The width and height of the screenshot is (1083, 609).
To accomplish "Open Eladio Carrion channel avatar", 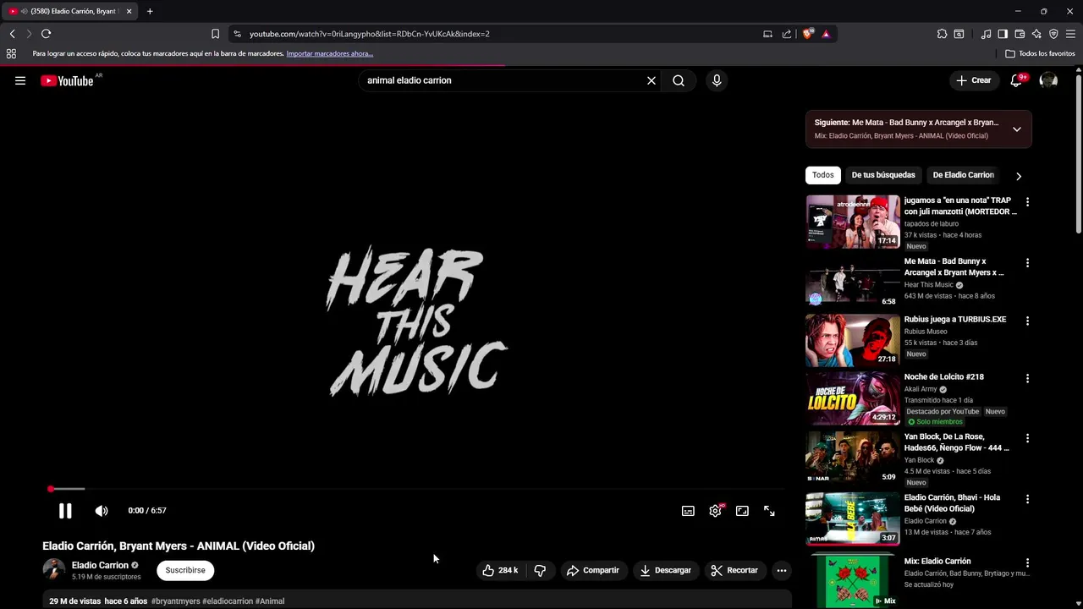I will coord(53,569).
